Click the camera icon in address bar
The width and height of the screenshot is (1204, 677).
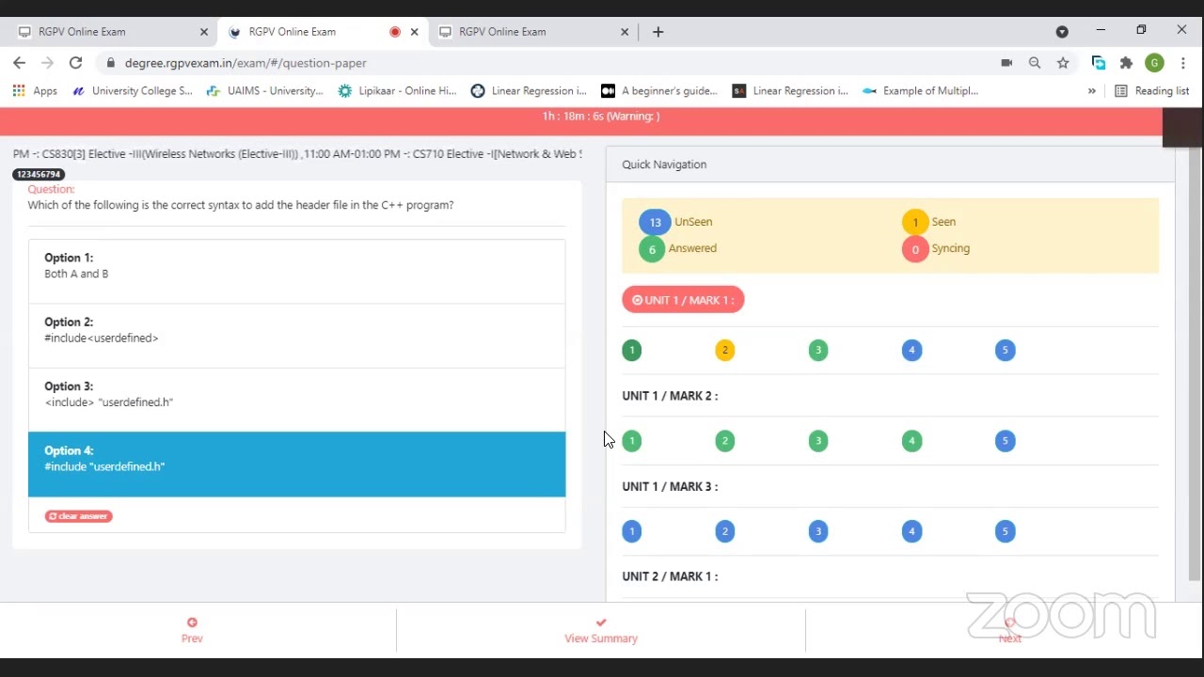pos(1006,63)
